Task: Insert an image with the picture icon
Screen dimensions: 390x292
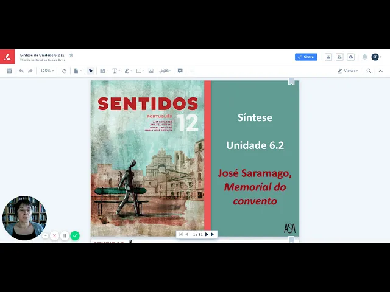Action: (151, 71)
